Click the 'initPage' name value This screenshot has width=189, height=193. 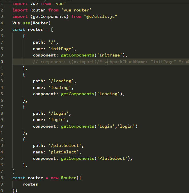(61, 49)
